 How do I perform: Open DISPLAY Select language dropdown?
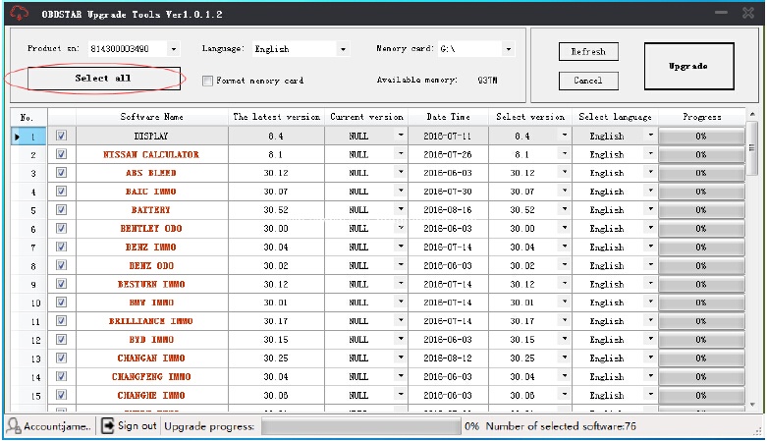(x=650, y=136)
